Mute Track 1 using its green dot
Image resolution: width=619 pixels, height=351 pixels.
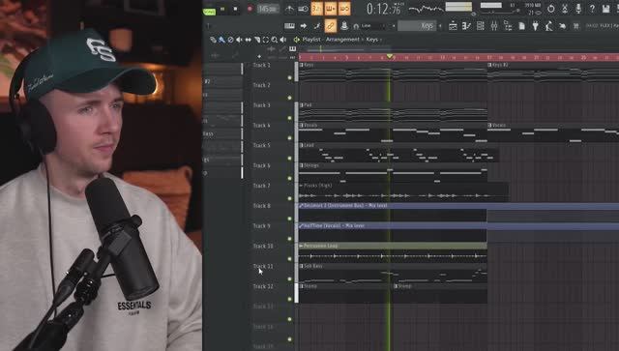coord(290,77)
